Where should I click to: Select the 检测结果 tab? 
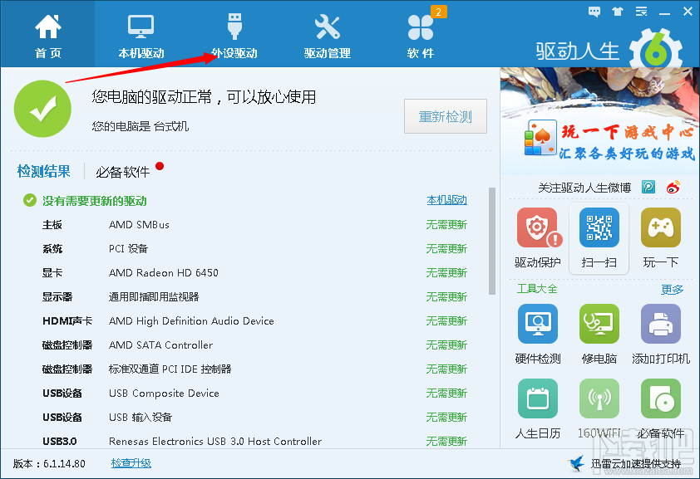(44, 171)
